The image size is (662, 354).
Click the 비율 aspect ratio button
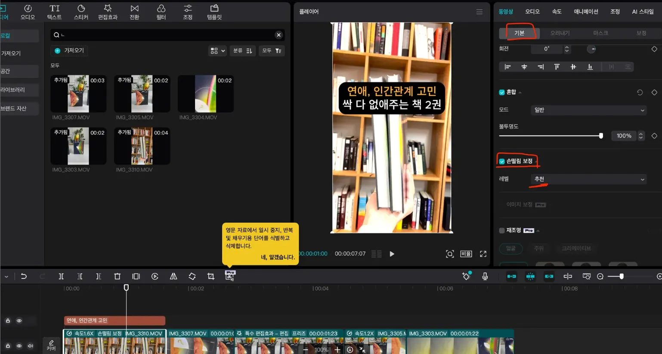[466, 254]
